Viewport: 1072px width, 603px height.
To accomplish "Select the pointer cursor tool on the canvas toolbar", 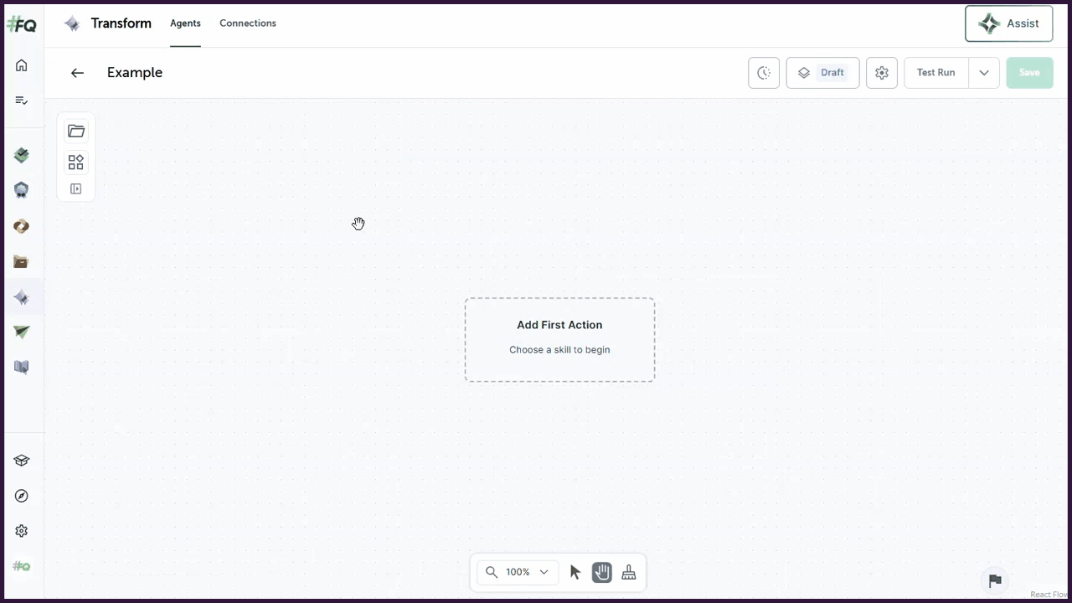I will pyautogui.click(x=575, y=572).
